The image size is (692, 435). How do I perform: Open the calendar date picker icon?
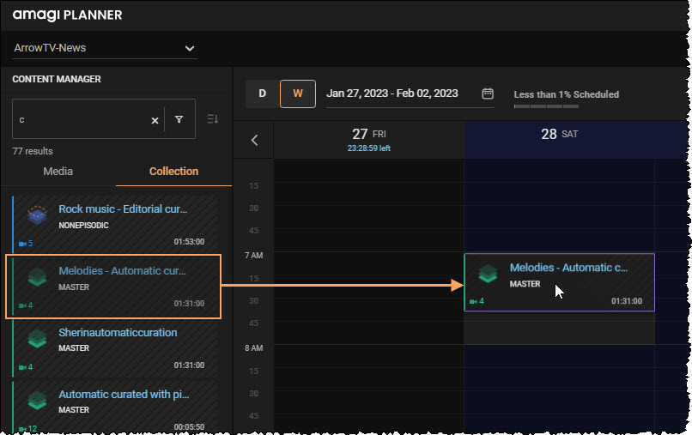[487, 94]
